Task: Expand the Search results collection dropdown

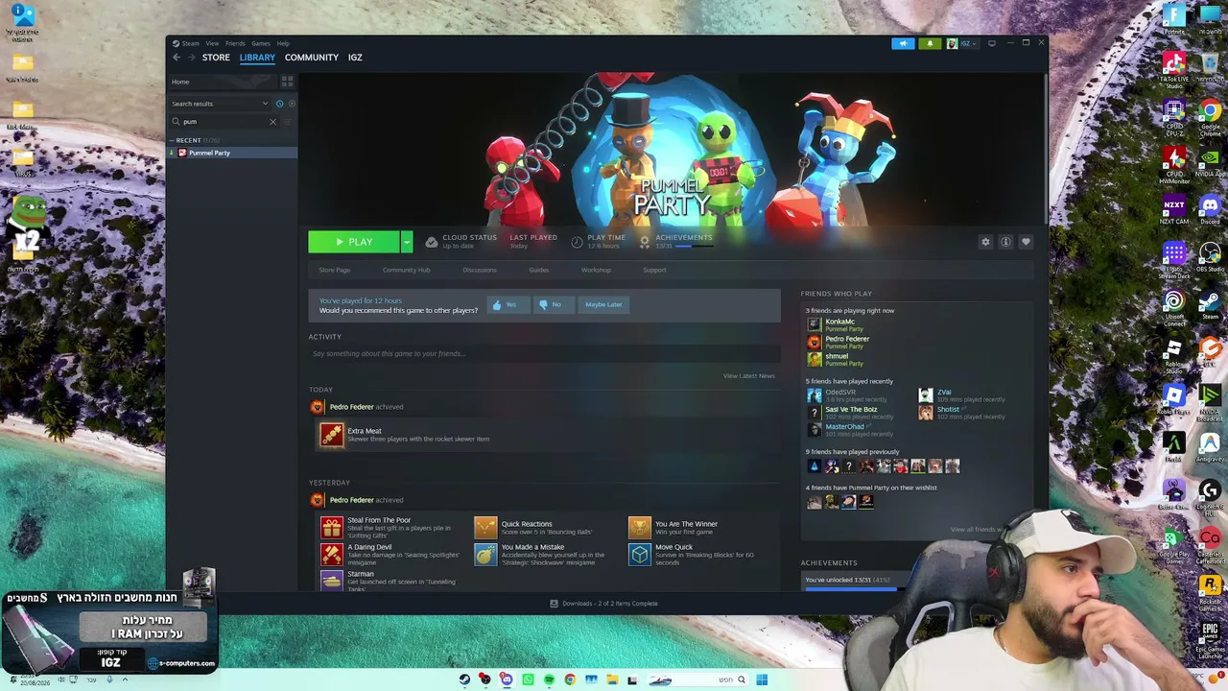Action: click(265, 104)
